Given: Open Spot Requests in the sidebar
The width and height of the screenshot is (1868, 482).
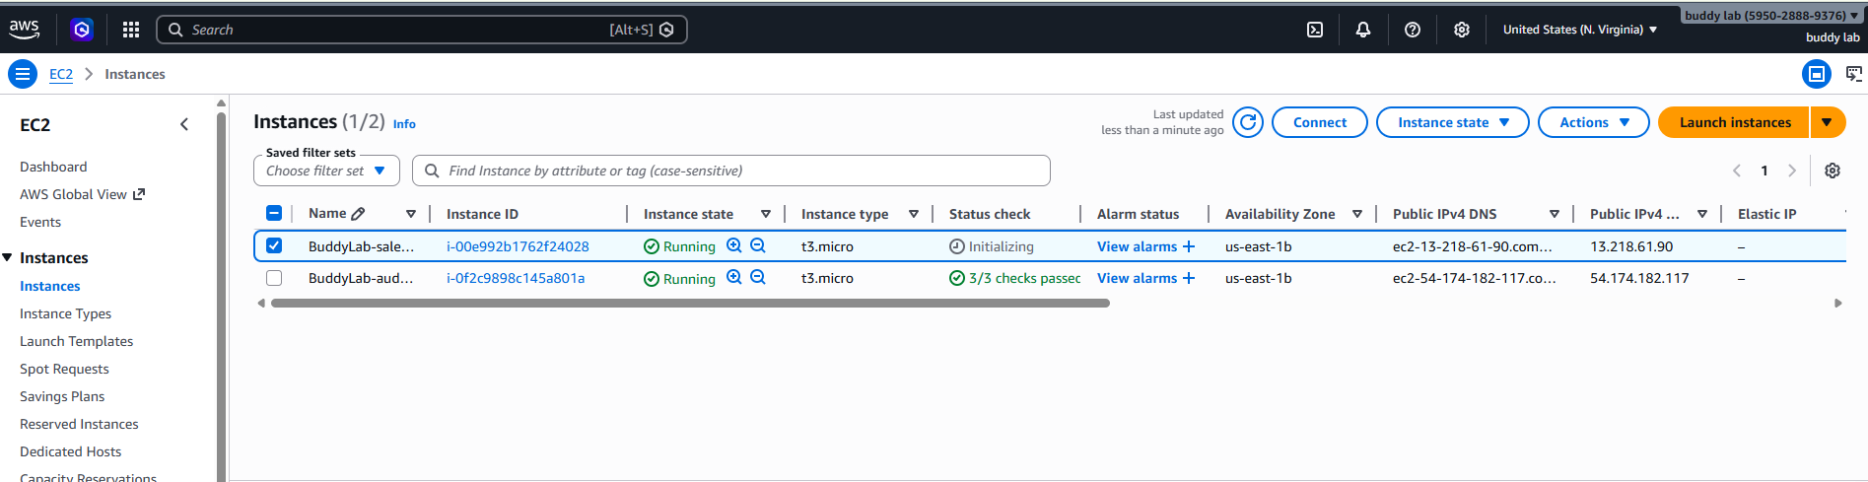Looking at the screenshot, I should pyautogui.click(x=64, y=369).
